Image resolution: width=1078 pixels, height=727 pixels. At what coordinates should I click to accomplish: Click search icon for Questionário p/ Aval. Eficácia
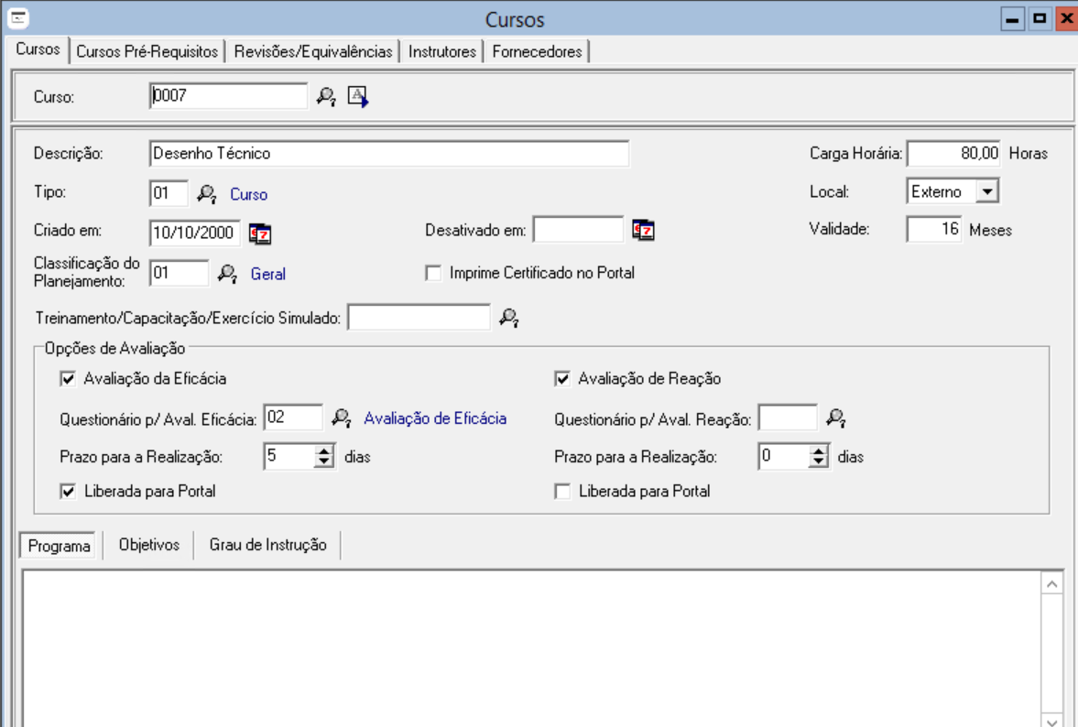tap(341, 418)
